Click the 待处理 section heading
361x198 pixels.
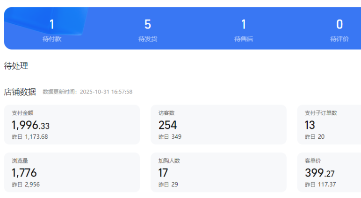point(16,66)
